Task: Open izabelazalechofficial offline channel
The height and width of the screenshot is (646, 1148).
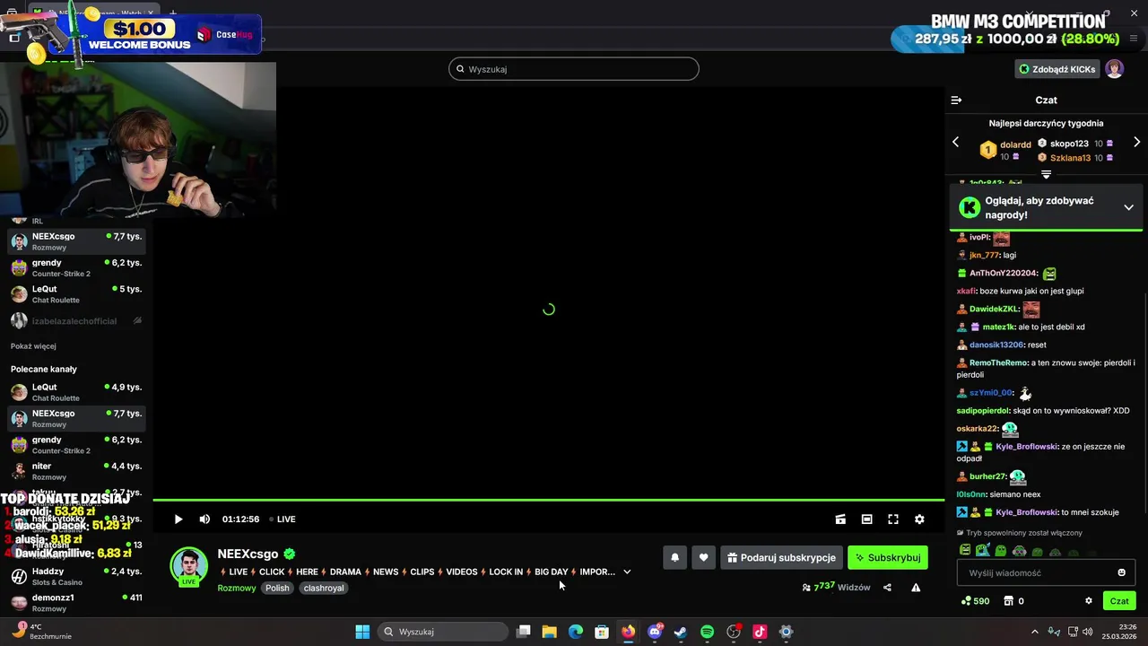Action: click(76, 320)
